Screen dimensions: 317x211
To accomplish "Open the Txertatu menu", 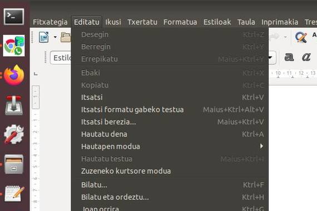I will [142, 22].
